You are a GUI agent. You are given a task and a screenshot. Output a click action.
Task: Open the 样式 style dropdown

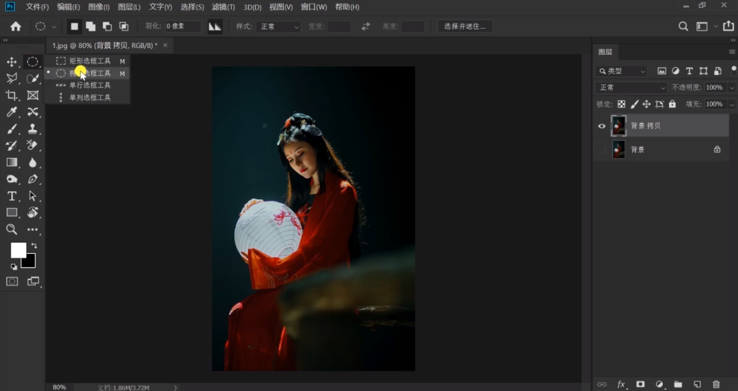[x=277, y=27]
